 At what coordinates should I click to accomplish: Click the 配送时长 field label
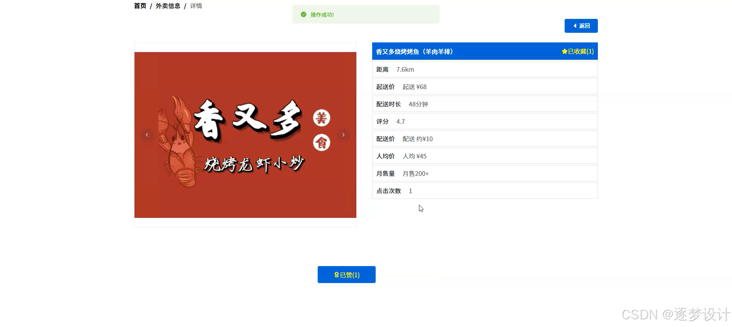pos(388,104)
